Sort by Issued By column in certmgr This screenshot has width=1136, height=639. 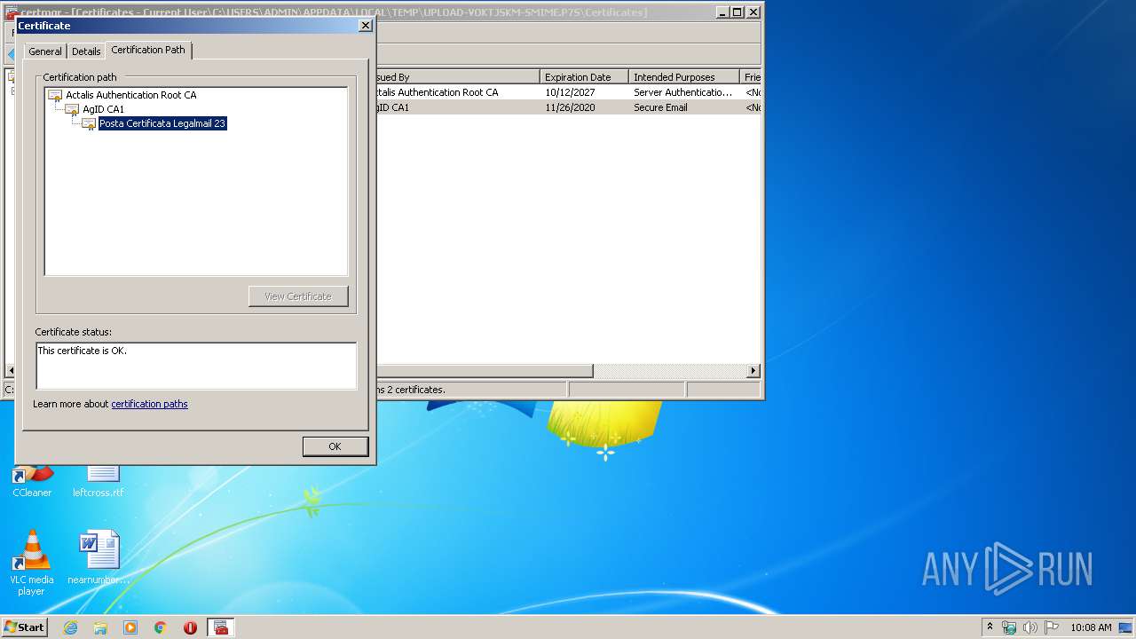tap(456, 77)
